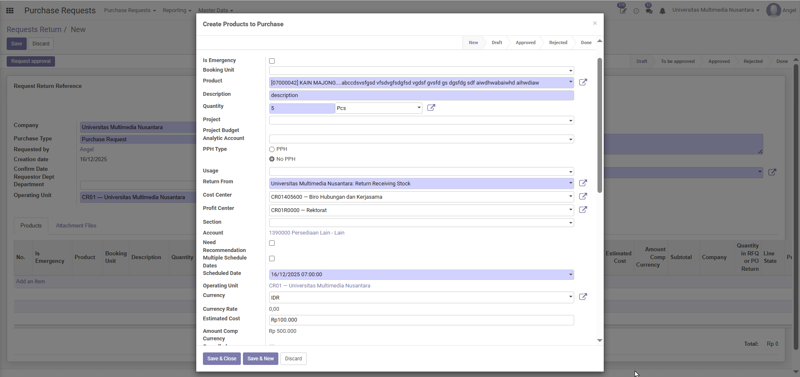This screenshot has width=800, height=377.
Task: Open external link beside Currency field
Action: click(x=583, y=297)
